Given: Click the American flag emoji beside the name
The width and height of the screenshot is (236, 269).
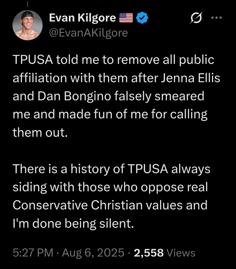Looking at the screenshot, I should [x=126, y=18].
